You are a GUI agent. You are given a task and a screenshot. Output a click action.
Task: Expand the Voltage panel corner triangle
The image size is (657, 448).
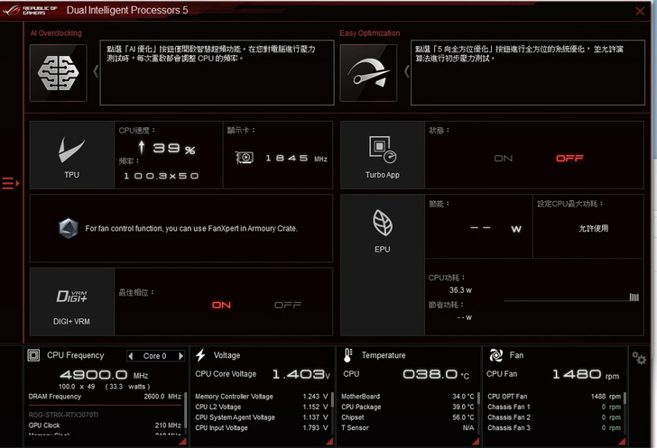coord(328,442)
